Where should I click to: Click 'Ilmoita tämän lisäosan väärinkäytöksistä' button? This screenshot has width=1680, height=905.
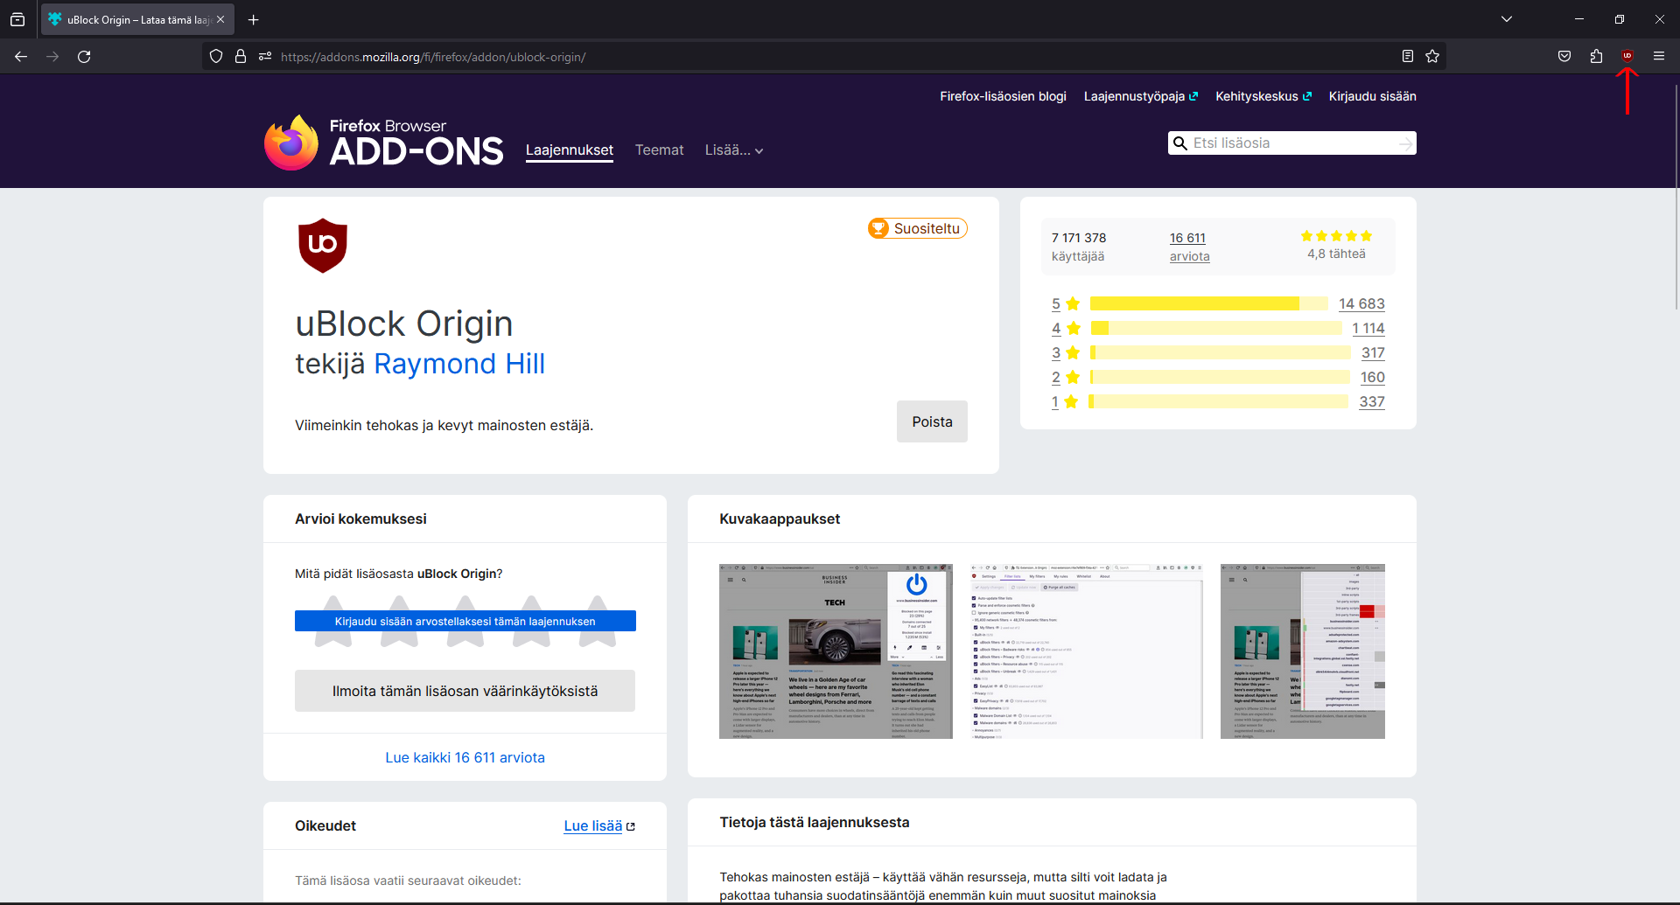[465, 691]
